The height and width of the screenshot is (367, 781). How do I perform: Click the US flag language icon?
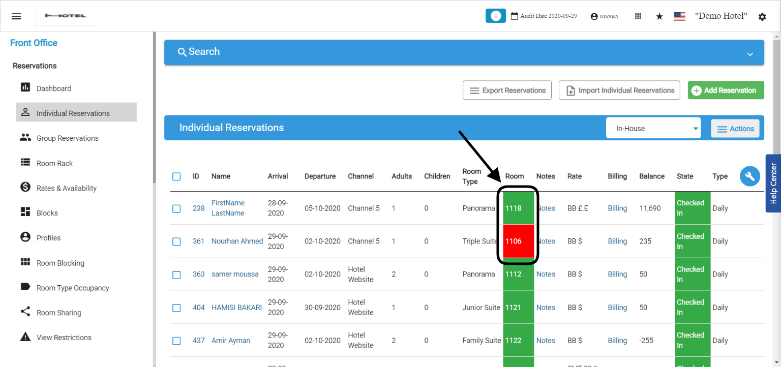click(680, 16)
